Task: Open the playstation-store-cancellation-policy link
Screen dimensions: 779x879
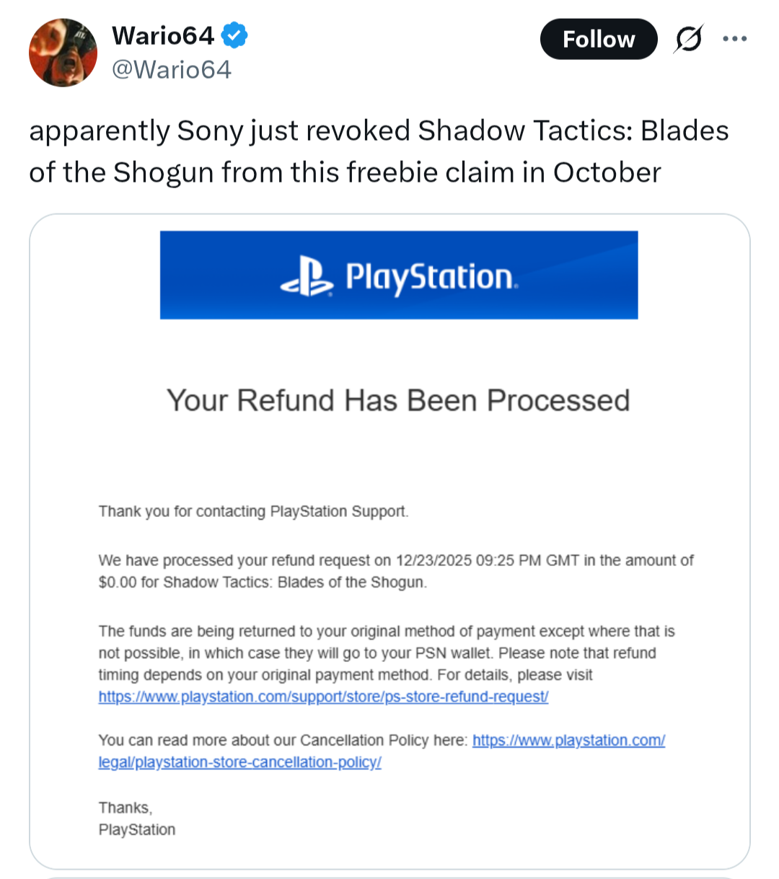Action: point(240,762)
